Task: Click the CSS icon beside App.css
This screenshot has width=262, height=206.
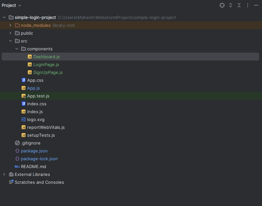Action: pyautogui.click(x=23, y=80)
